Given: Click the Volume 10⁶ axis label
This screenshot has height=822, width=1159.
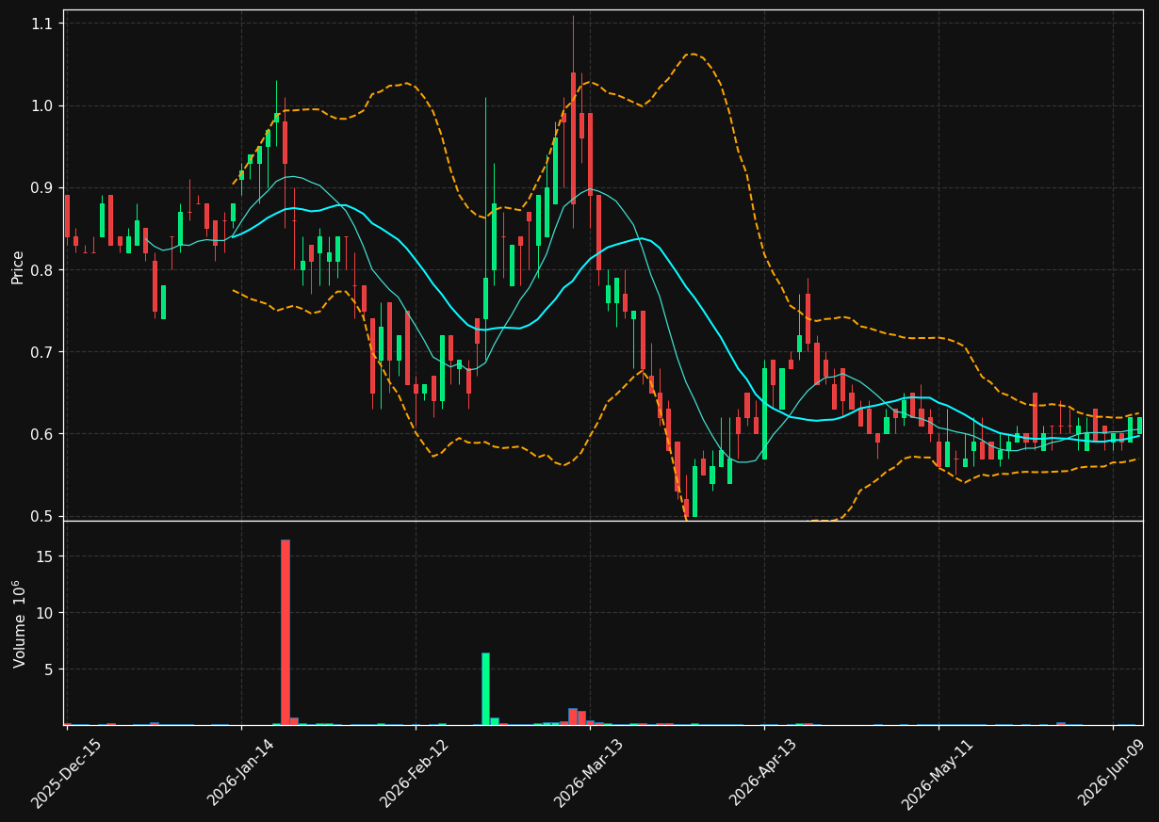Looking at the screenshot, I should tap(19, 624).
